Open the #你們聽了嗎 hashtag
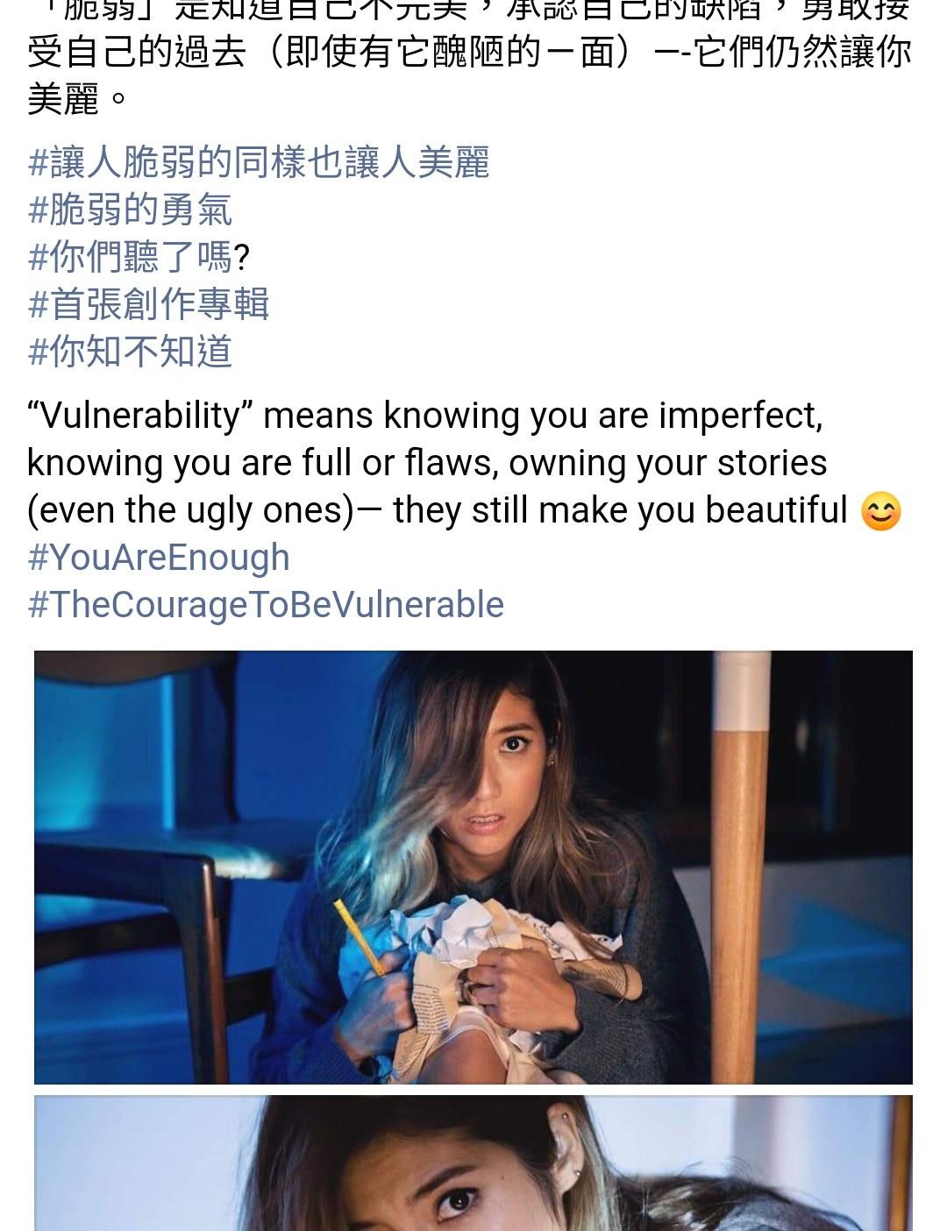 tap(139, 258)
